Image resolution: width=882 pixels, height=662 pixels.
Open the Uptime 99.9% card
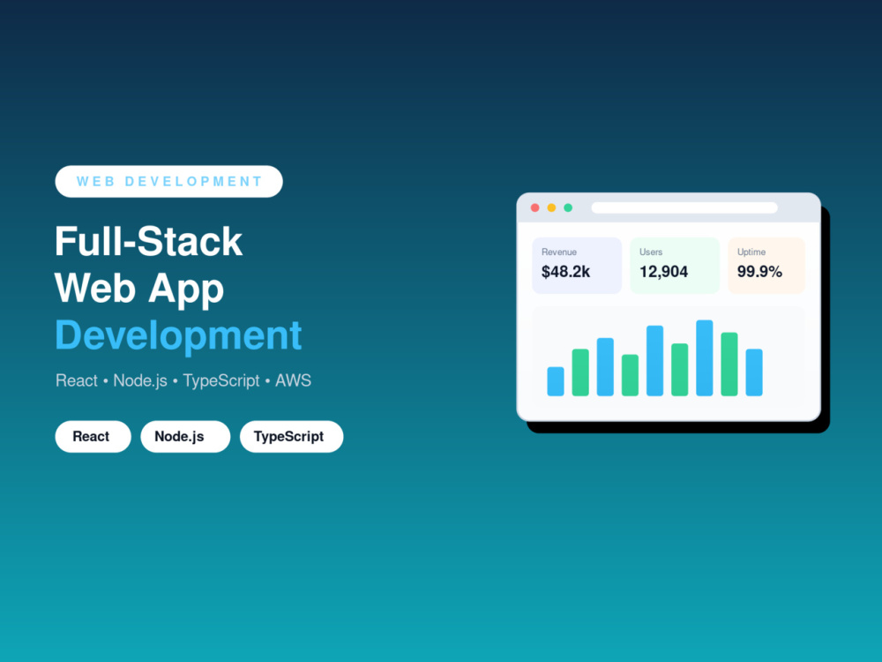(766, 265)
